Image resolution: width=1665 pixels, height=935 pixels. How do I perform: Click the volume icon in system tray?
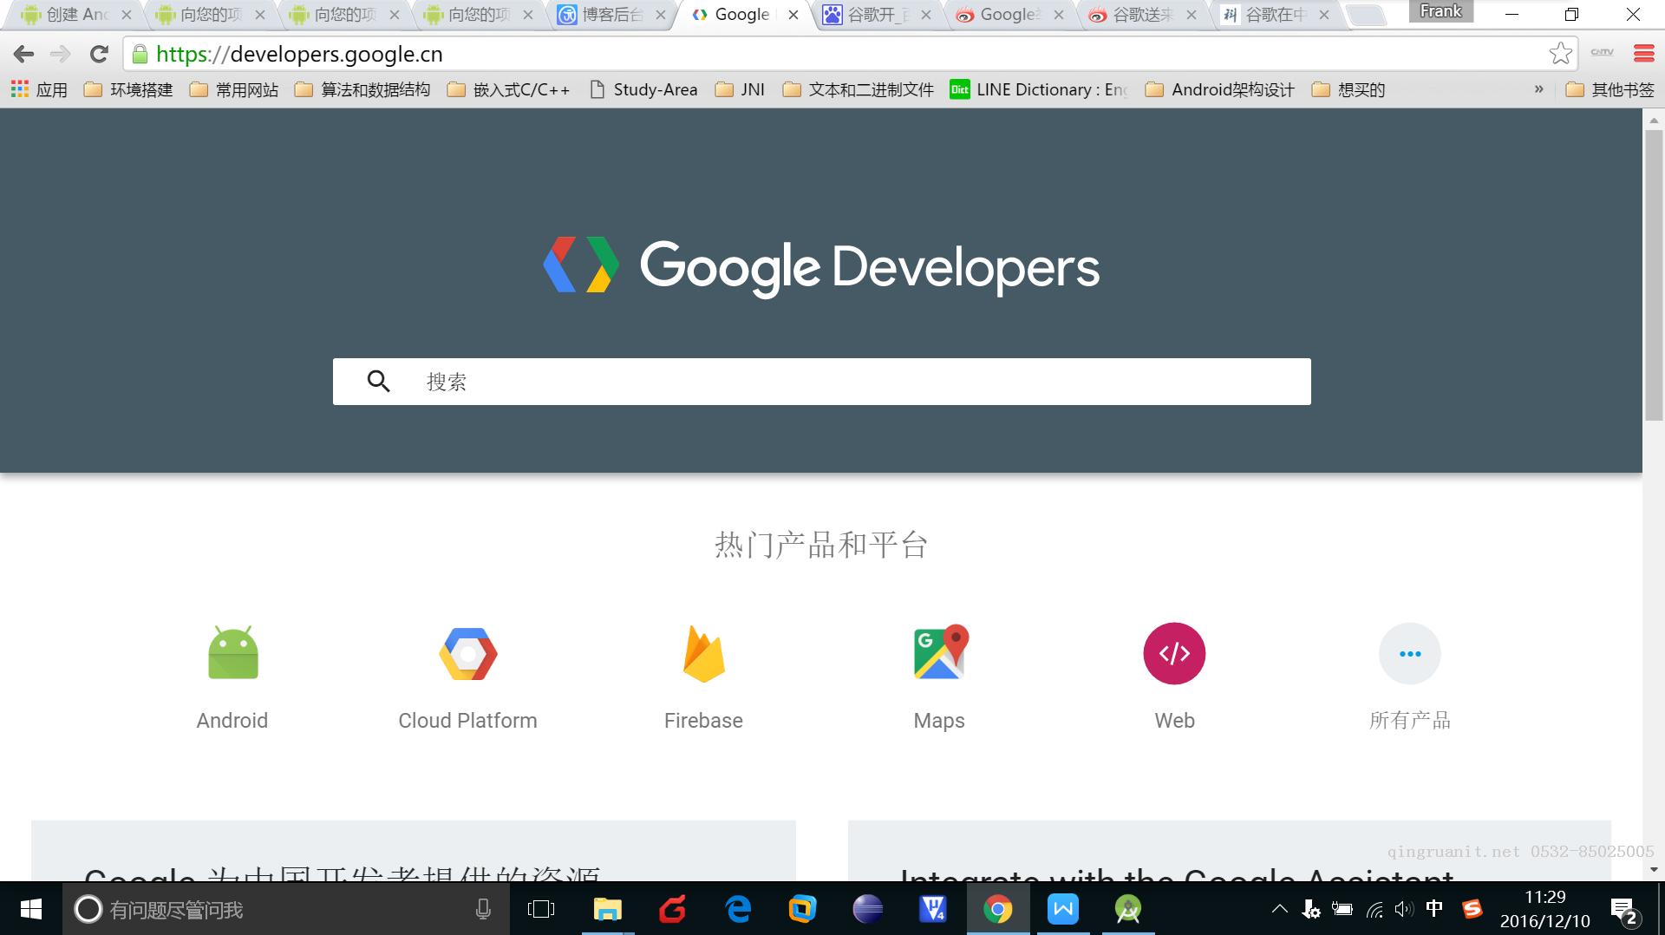tap(1403, 909)
